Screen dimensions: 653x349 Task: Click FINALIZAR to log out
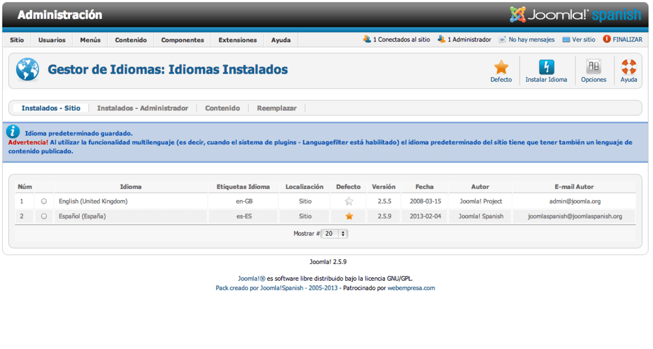627,40
